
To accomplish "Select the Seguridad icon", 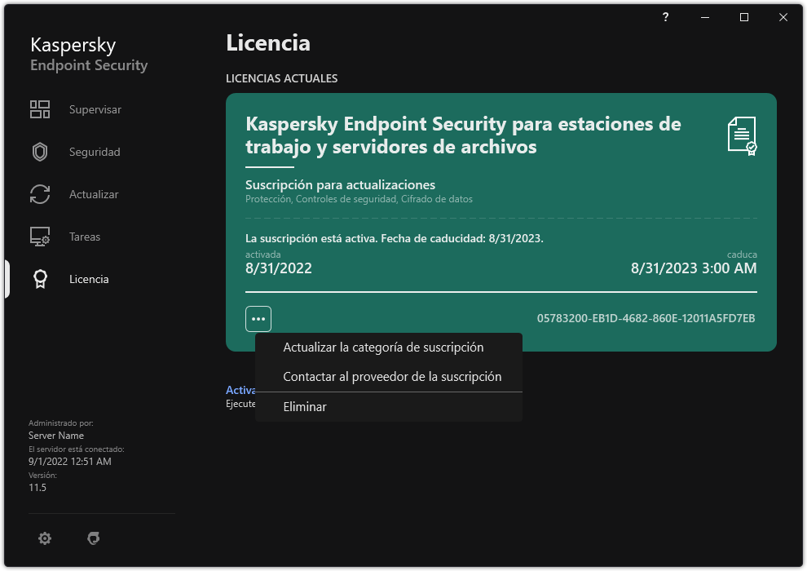I will coord(94,151).
